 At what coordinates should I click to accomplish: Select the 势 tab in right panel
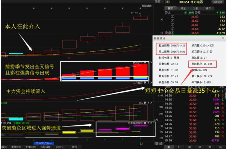(x=200, y=147)
